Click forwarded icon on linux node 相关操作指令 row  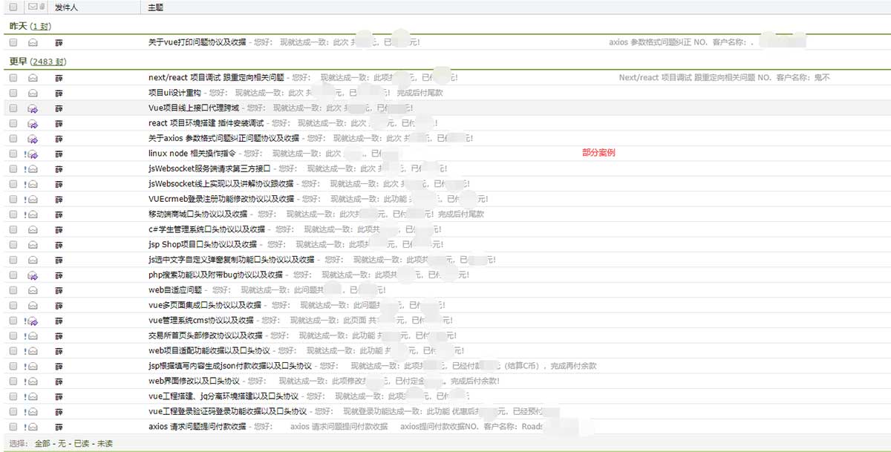coord(33,154)
